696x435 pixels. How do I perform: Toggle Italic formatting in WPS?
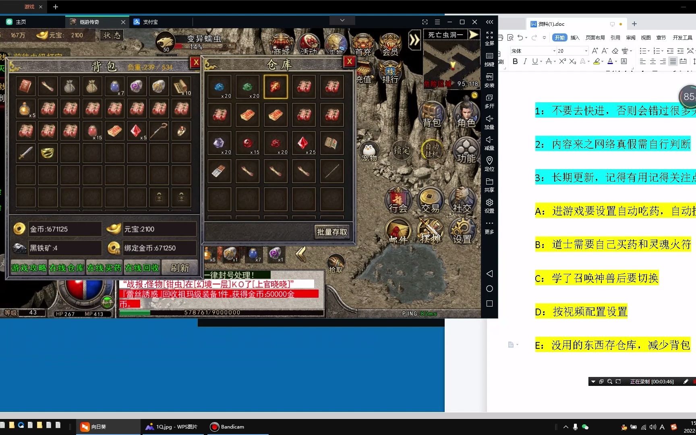[525, 61]
